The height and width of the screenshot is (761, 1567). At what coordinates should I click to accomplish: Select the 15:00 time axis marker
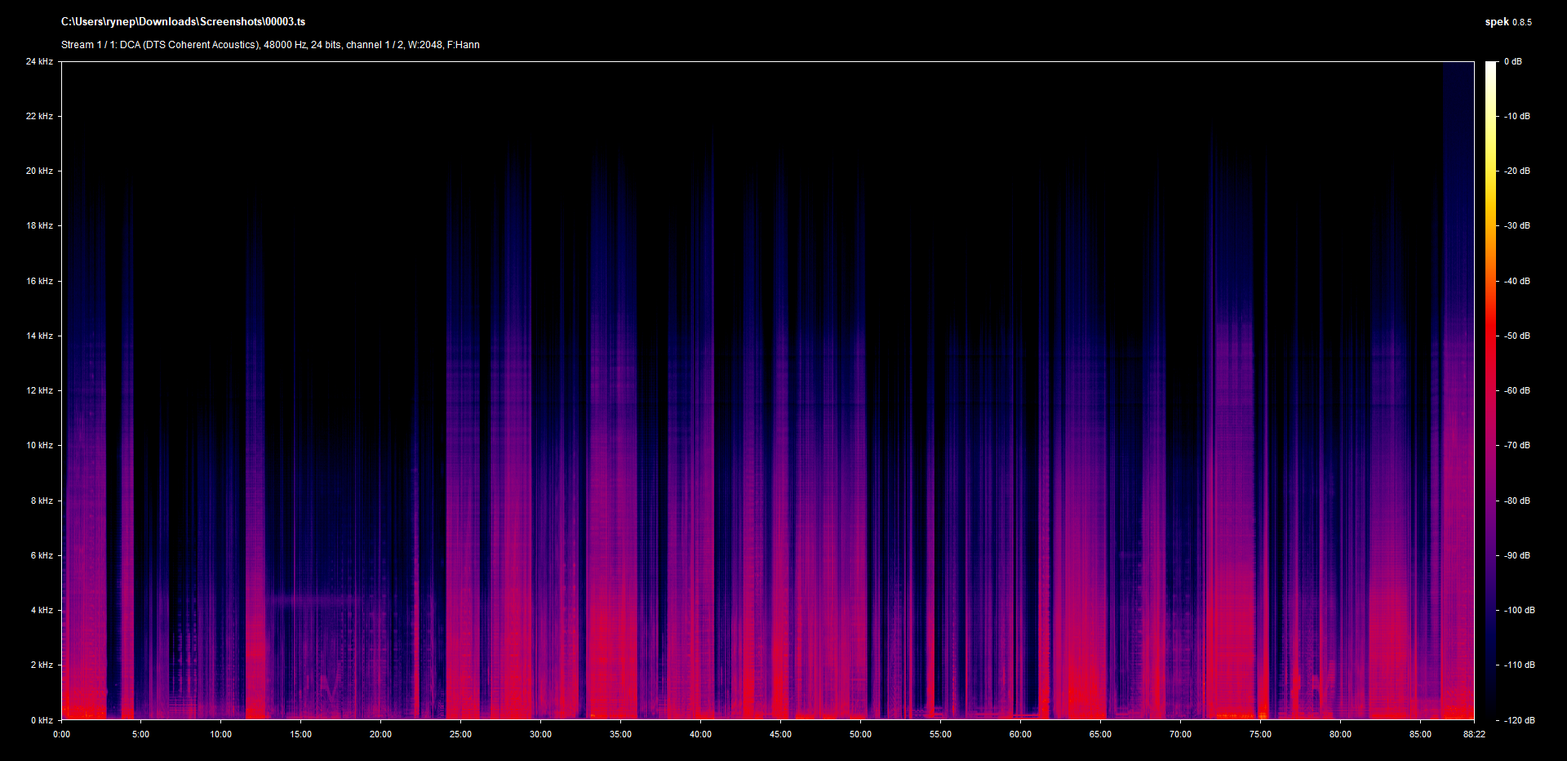(x=300, y=735)
